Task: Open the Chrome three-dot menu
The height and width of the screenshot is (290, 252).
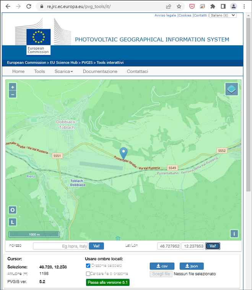Action: tap(244, 6)
